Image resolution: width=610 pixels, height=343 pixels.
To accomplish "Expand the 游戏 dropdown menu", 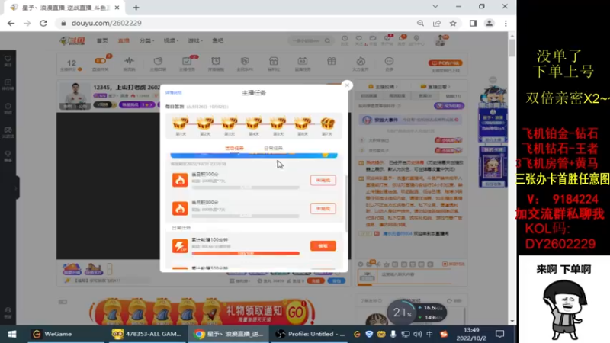I will (195, 40).
